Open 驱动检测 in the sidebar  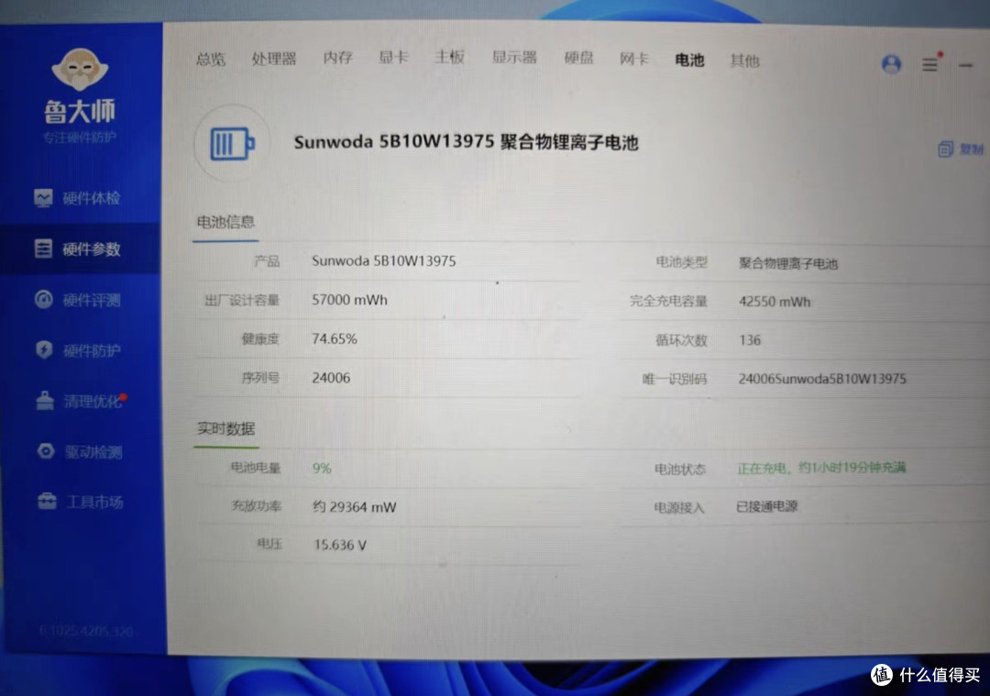80,451
